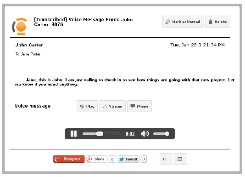Screen dimensions: 245x177
Task: Click the orange voicemail logo icon
Action: point(19,27)
